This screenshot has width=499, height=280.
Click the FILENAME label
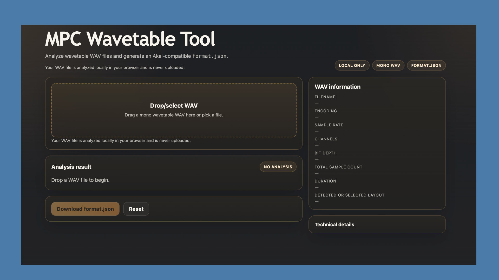[x=325, y=97]
